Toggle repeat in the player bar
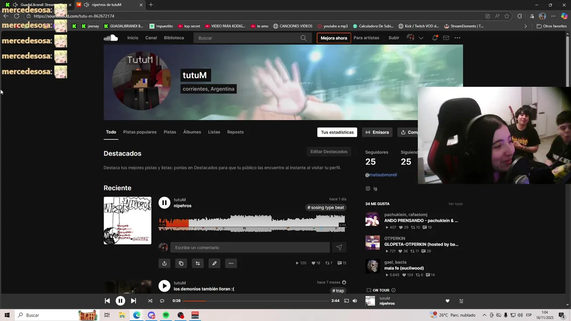Viewport: 571px width, 321px height. pos(162,301)
